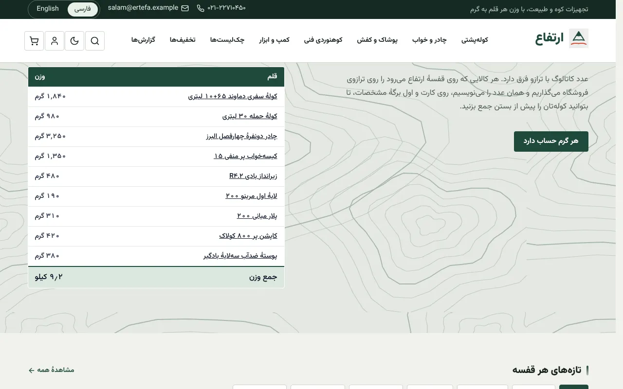Open کاپشن پر ۸۰۰ کولاک link
Image resolution: width=623 pixels, height=389 pixels.
pyautogui.click(x=248, y=236)
